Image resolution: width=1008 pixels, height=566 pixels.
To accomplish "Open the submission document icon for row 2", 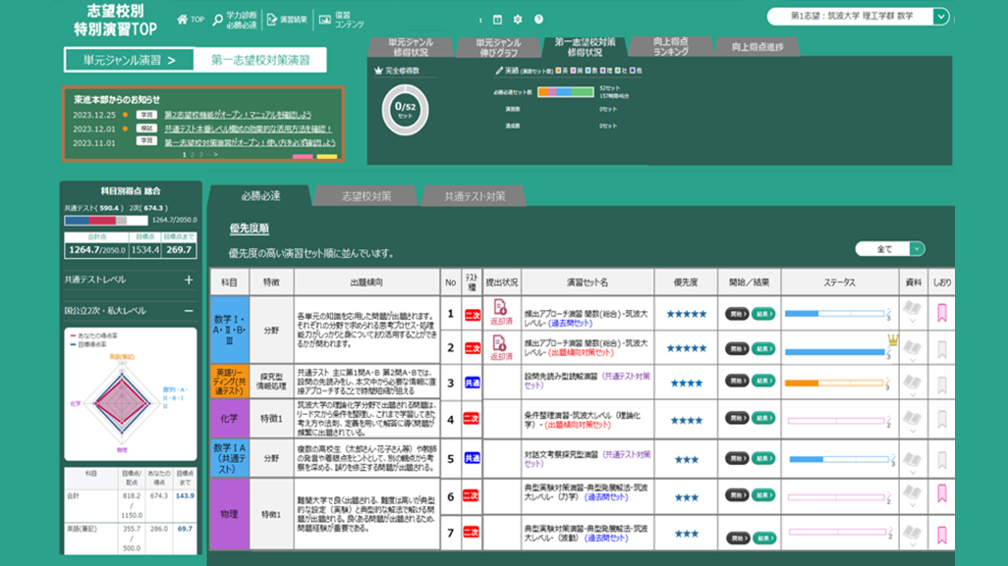I will [500, 342].
